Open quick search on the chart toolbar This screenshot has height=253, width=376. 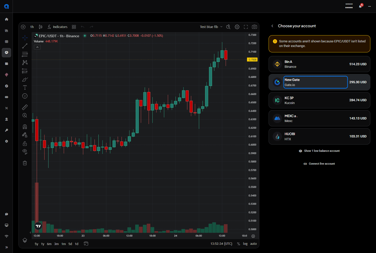(228, 27)
